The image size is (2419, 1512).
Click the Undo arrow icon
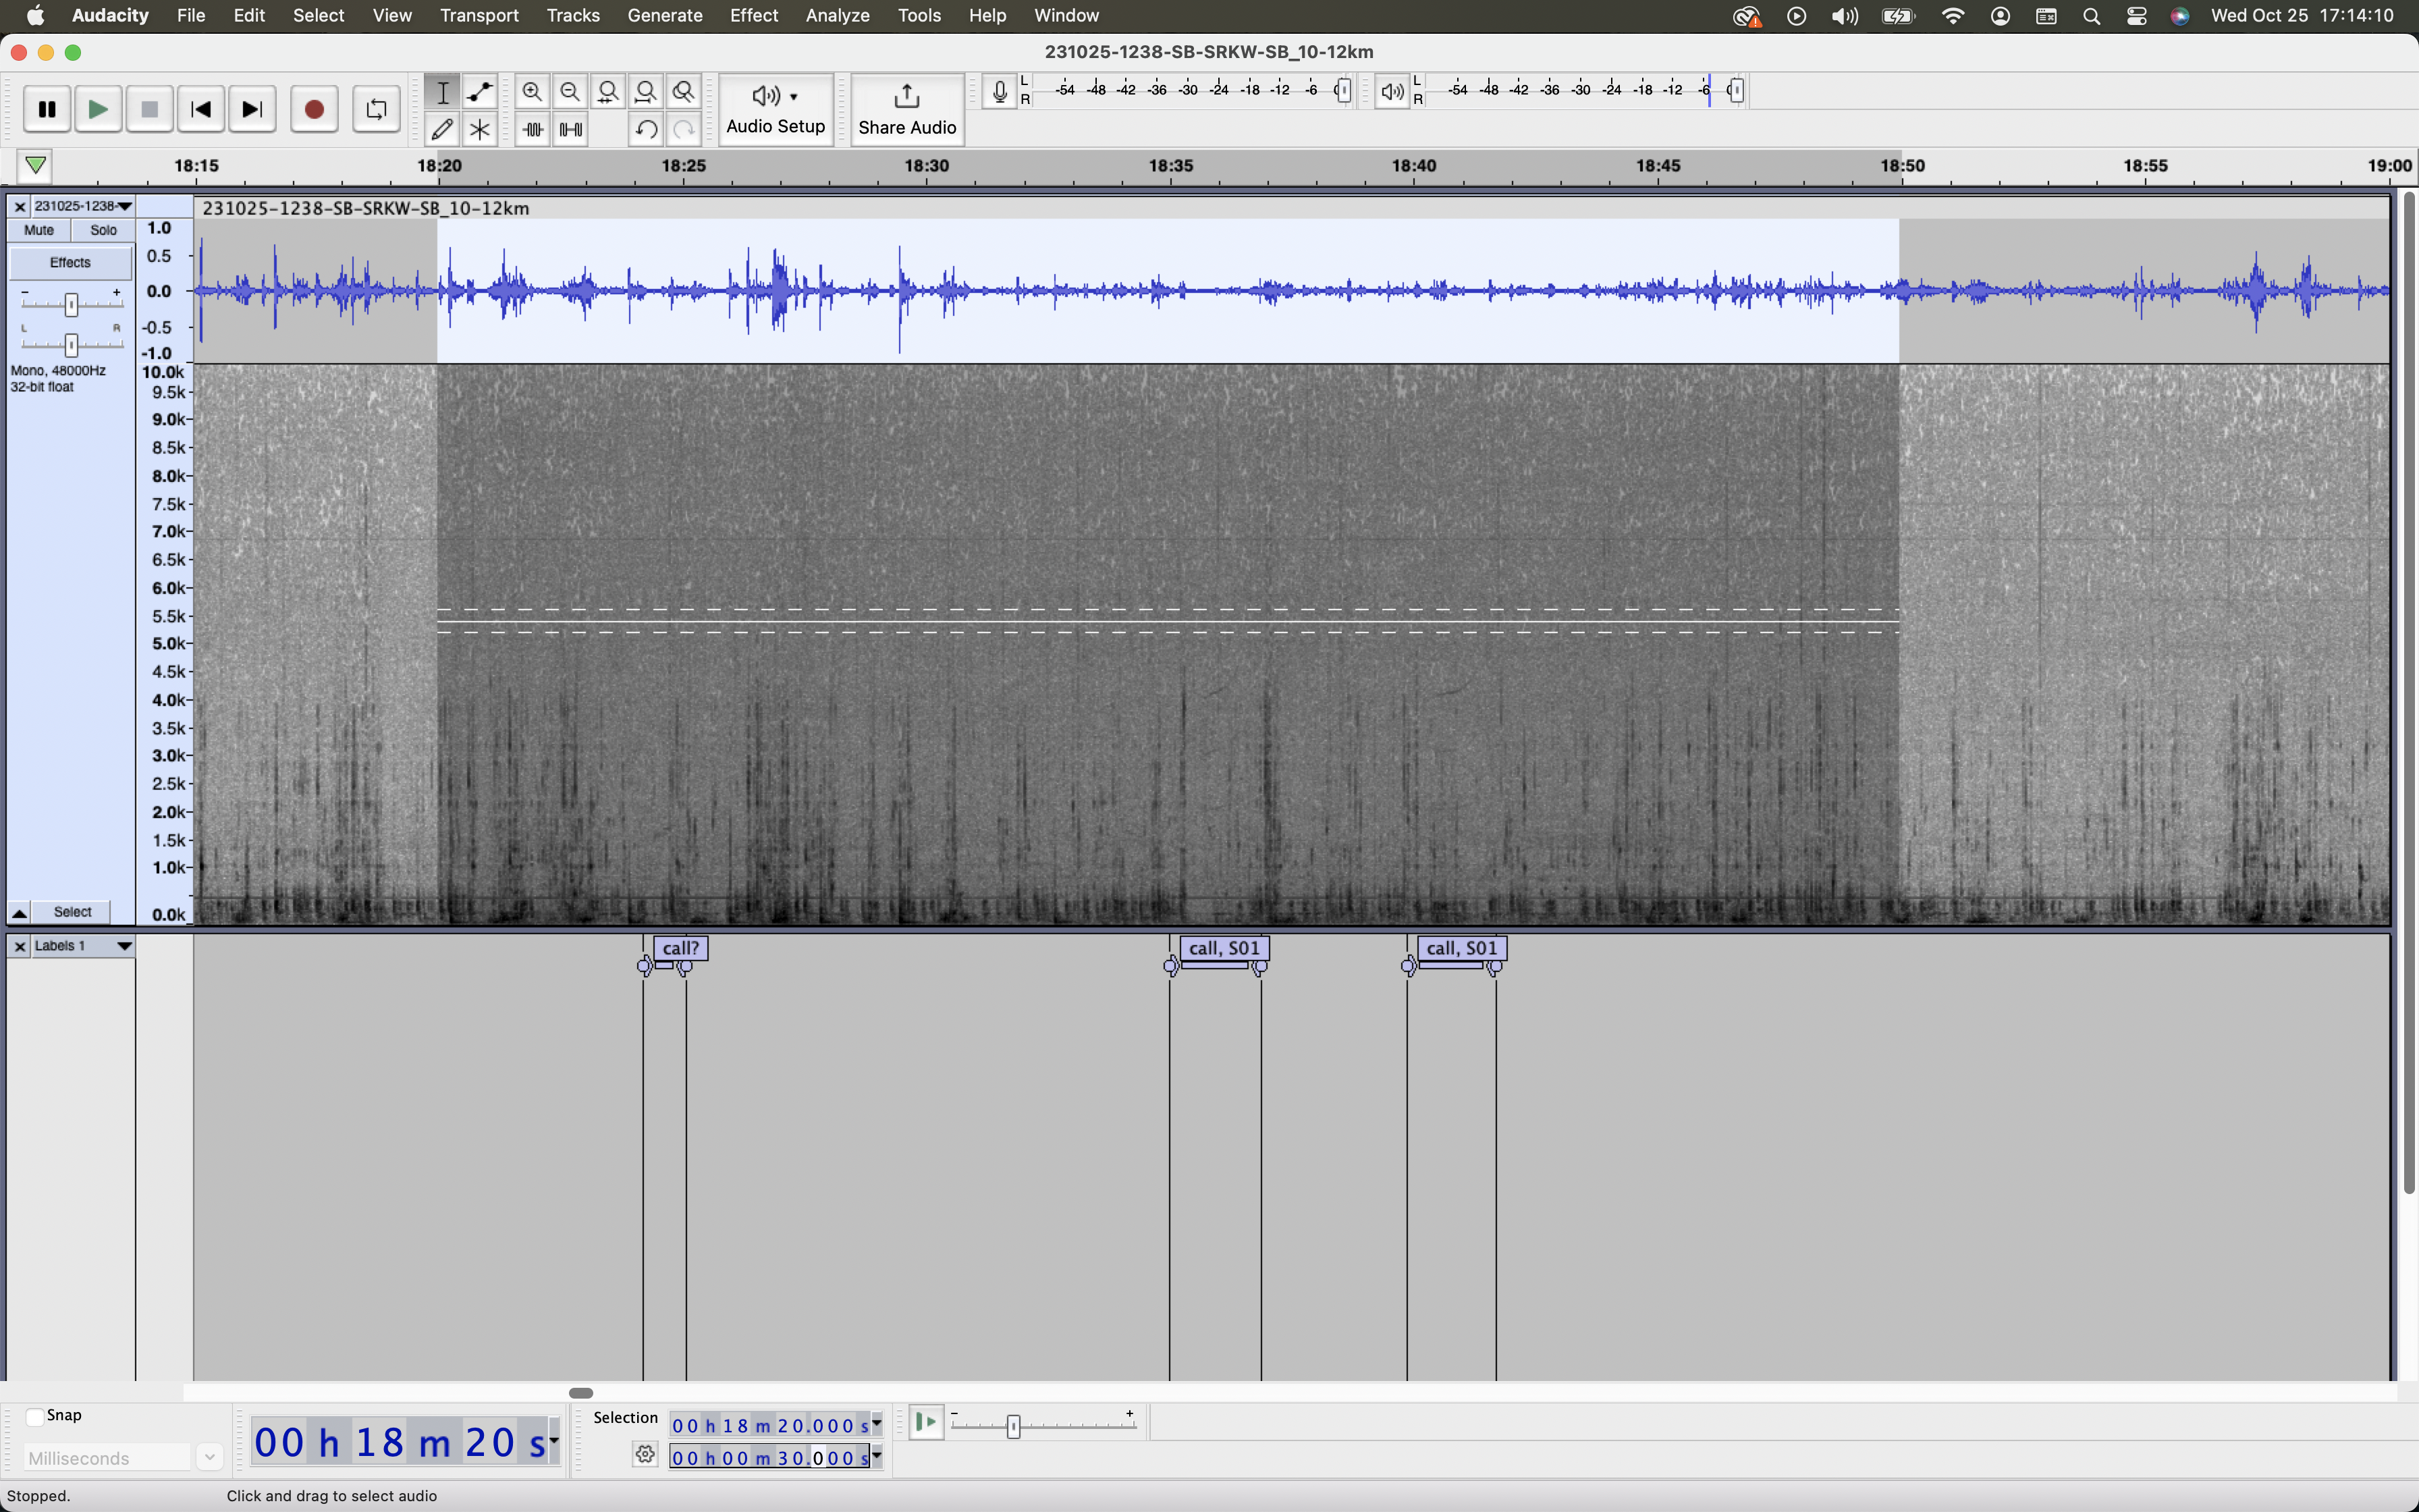coord(646,130)
